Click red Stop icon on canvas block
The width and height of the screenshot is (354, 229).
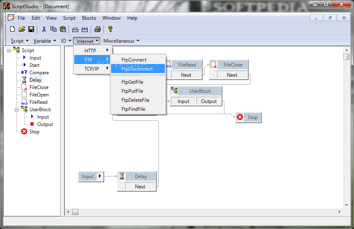pos(240,117)
